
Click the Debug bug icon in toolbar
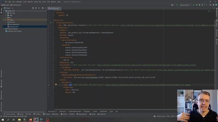(197, 5)
